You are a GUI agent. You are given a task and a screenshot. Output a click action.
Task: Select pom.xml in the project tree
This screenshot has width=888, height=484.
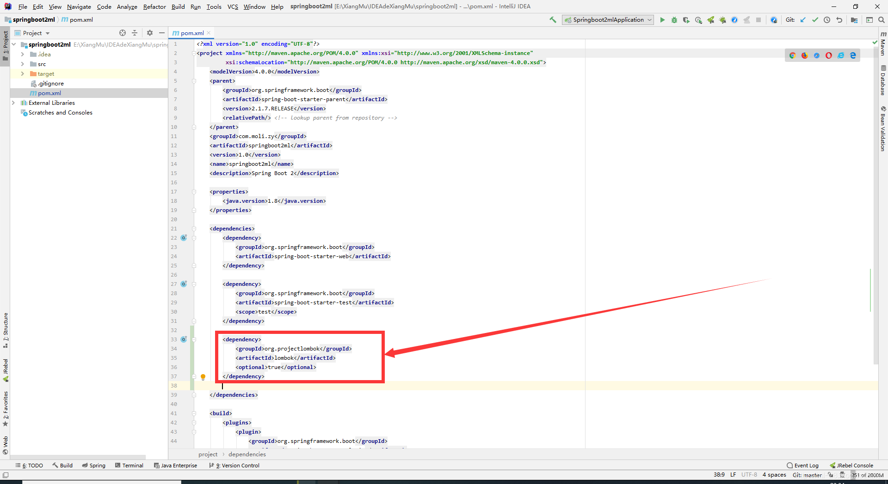point(89,93)
